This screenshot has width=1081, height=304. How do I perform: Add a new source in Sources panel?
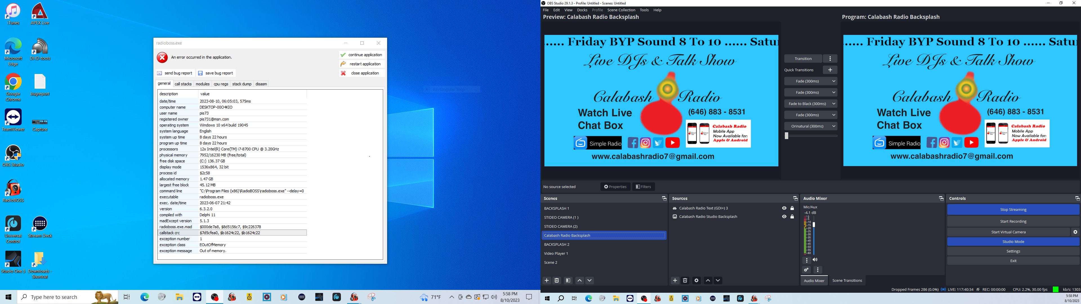point(675,280)
